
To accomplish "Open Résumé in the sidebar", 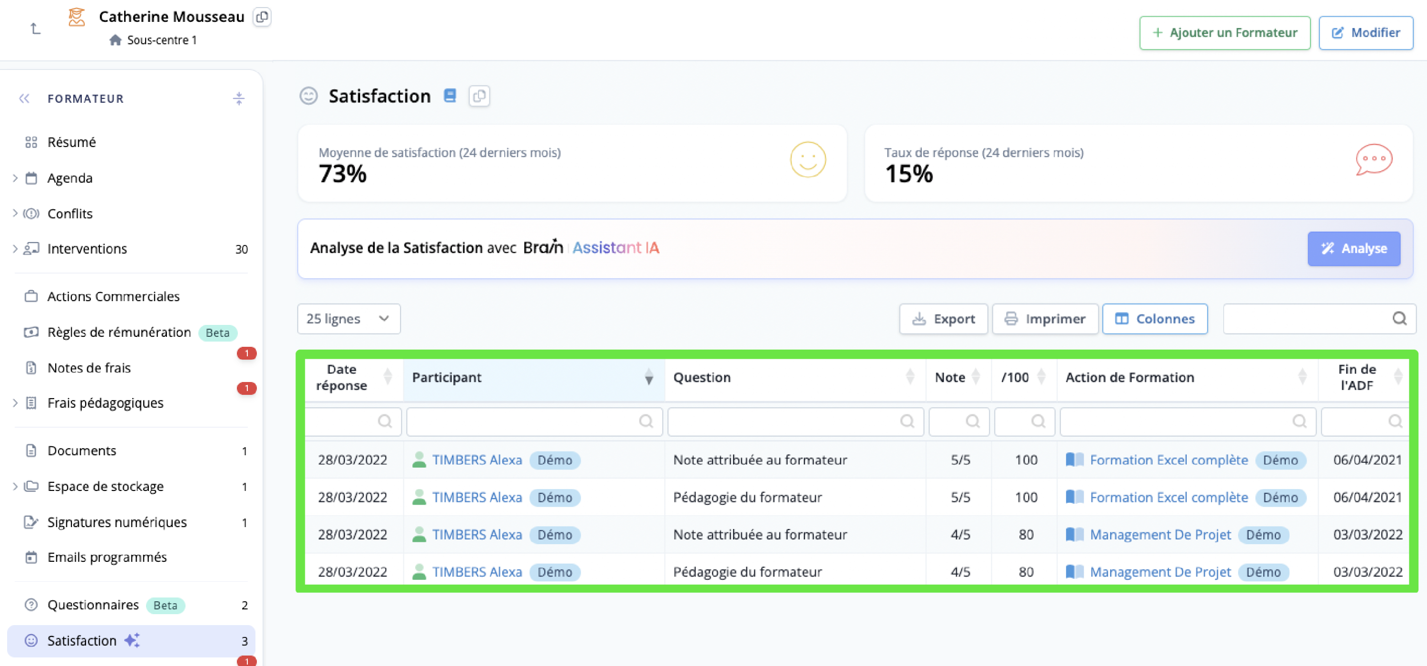I will point(71,142).
